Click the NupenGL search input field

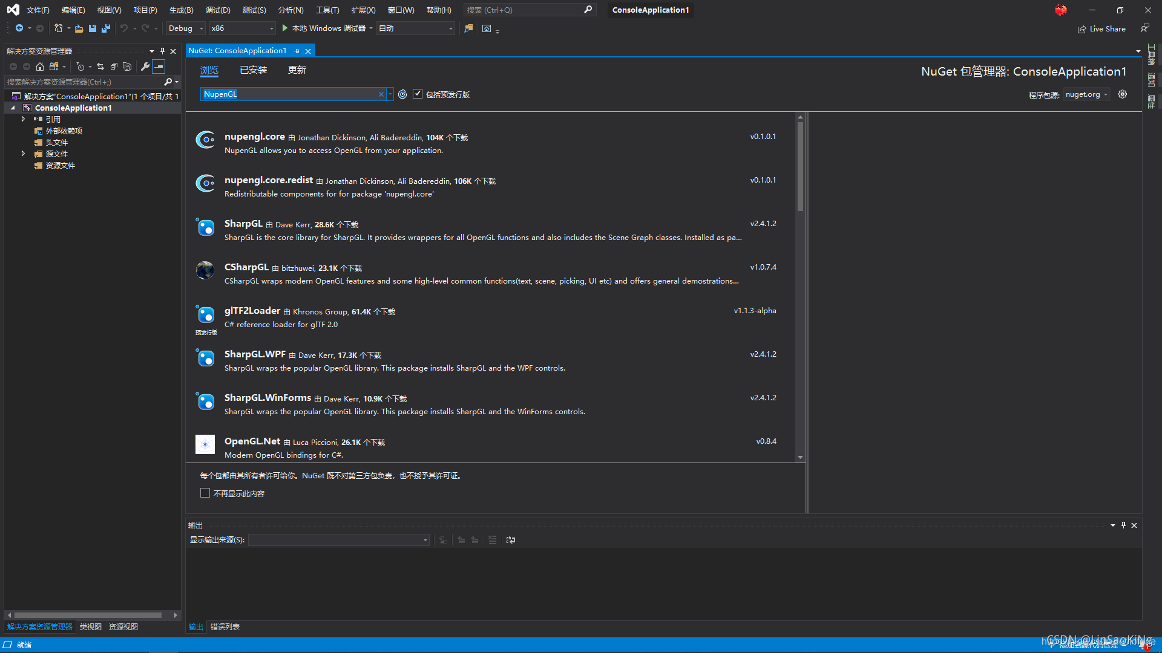(289, 94)
